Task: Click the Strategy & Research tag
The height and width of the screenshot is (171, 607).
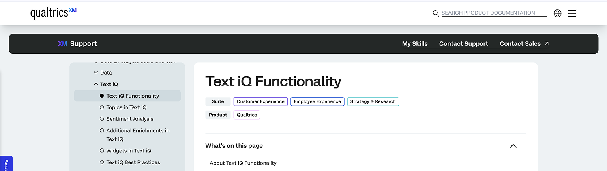Action: click(373, 101)
